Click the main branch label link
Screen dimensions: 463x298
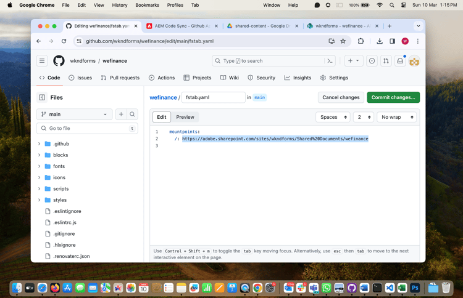tap(260, 97)
